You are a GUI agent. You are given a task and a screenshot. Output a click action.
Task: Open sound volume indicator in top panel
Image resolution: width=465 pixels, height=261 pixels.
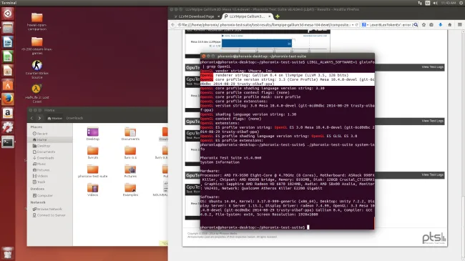click(x=435, y=3)
